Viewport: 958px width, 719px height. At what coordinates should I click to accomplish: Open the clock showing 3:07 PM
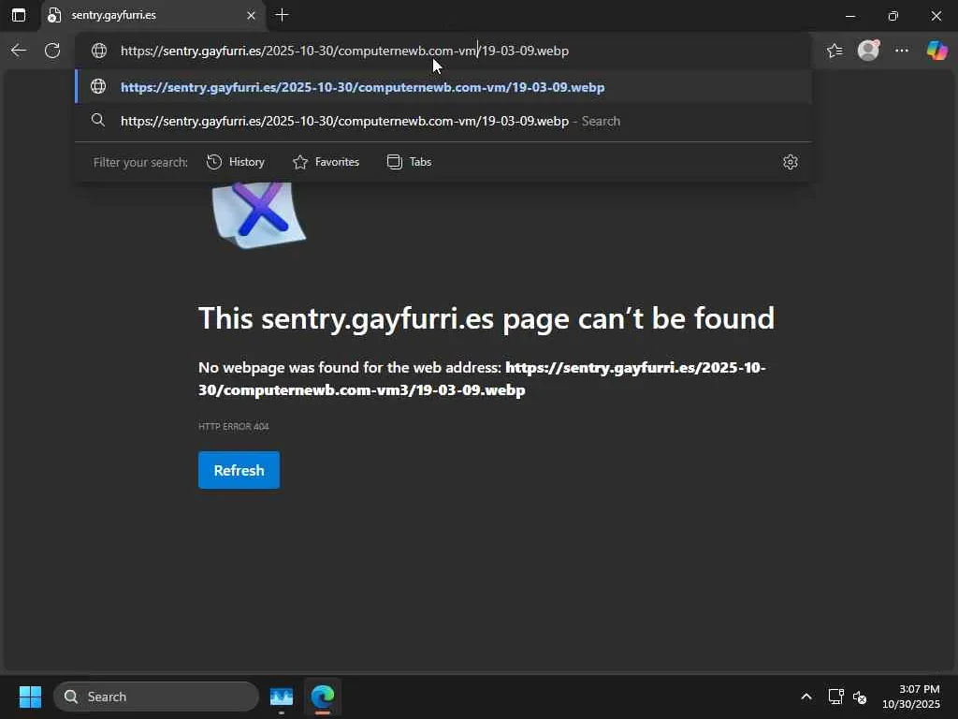[911, 697]
